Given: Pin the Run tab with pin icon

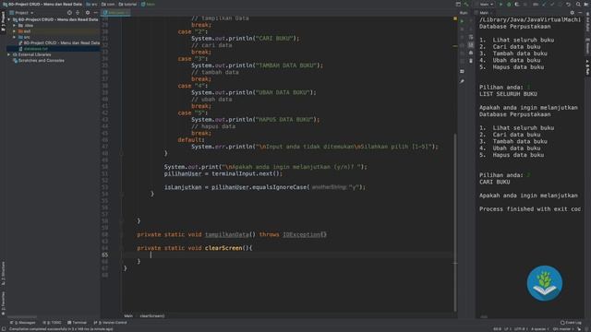Looking at the screenshot, I should point(462,81).
